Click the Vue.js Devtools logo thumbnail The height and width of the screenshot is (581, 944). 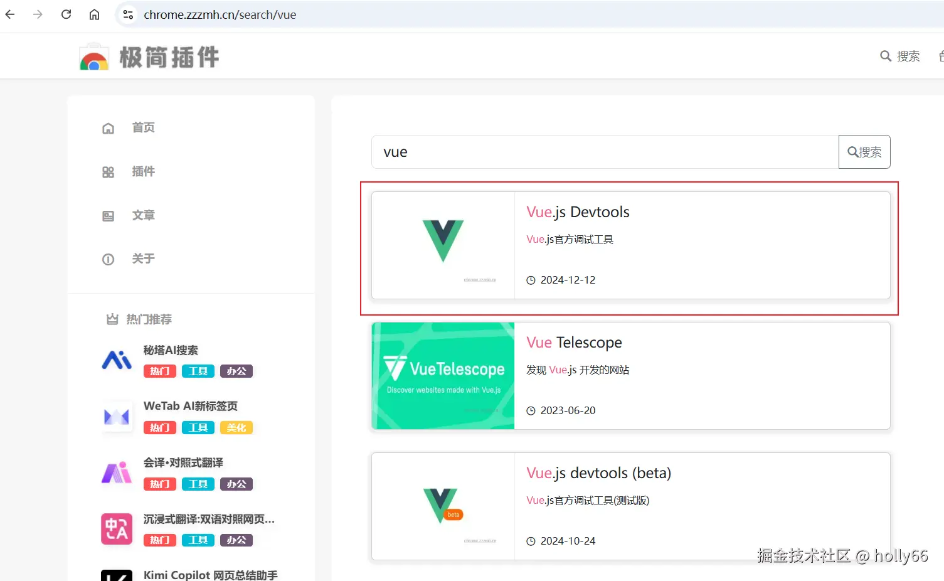pyautogui.click(x=443, y=245)
